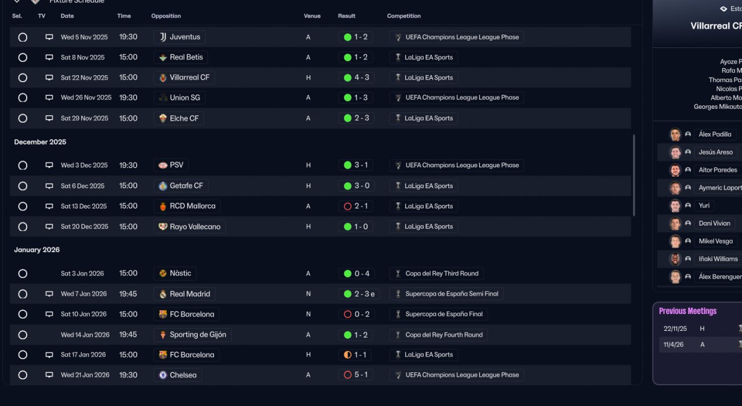Sort fixtures by the Opposition column header

[x=166, y=16]
